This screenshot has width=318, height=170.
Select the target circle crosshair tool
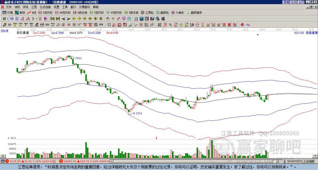click(x=63, y=25)
